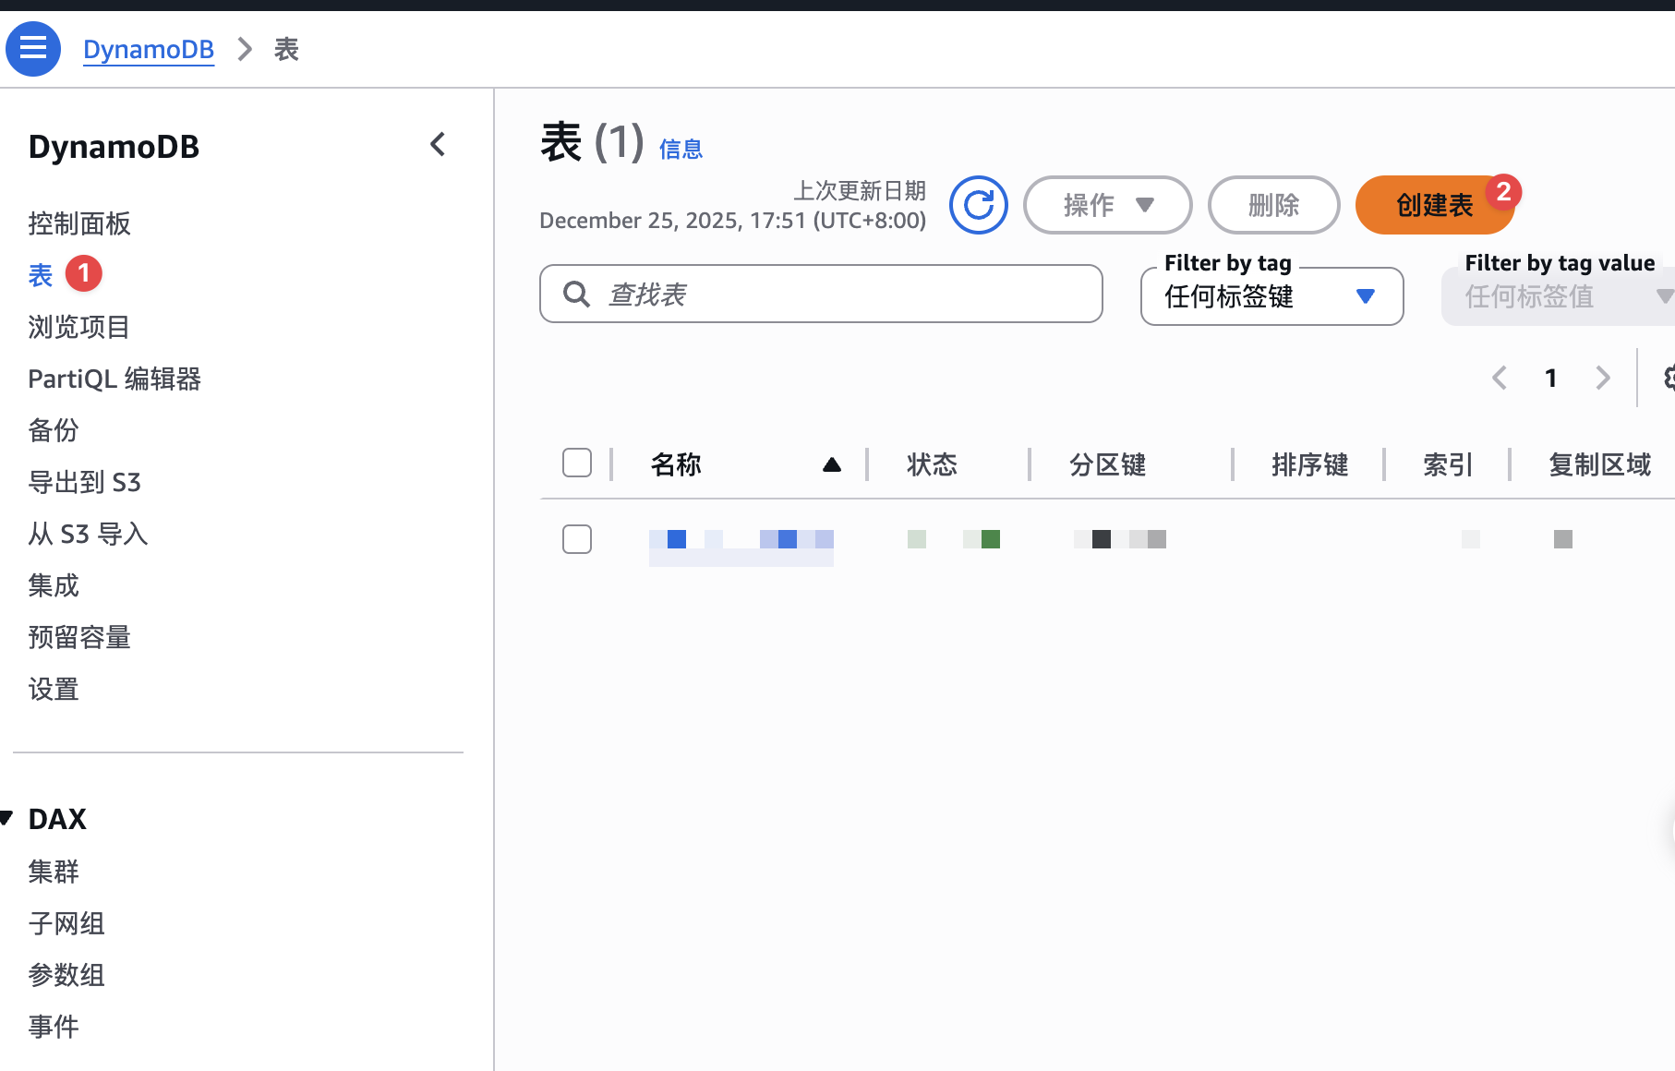Open the 任何标签键 filter dropdown
The image size is (1675, 1071).
click(x=1271, y=296)
